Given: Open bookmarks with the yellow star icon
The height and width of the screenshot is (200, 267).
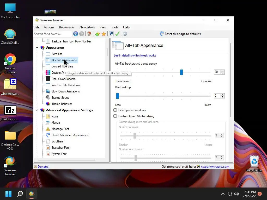Looking at the screenshot, I should click(104, 34).
